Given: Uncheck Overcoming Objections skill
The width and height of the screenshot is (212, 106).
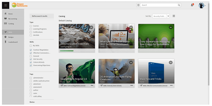Looking at the screenshot, I should pos(31,65).
